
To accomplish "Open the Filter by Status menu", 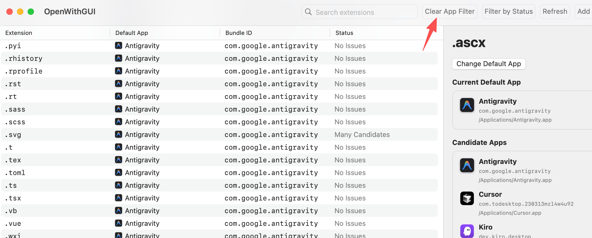I will [508, 12].
